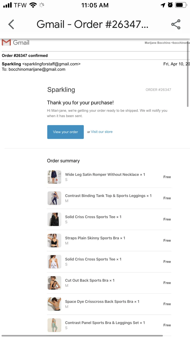Image resolution: width=190 pixels, height=338 pixels.
Task: Open the Visit our store link
Action: (x=102, y=132)
